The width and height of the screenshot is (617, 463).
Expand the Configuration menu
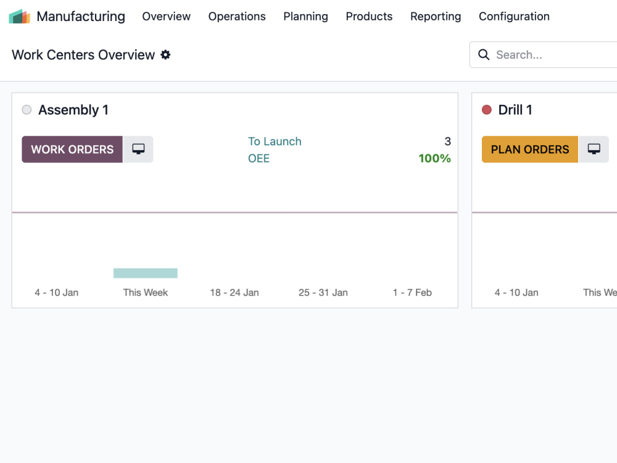(x=514, y=17)
